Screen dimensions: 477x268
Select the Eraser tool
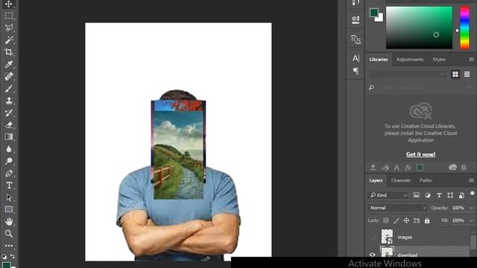point(8,125)
